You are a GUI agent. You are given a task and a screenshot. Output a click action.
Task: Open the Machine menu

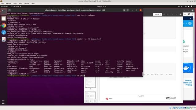pos(9,3)
